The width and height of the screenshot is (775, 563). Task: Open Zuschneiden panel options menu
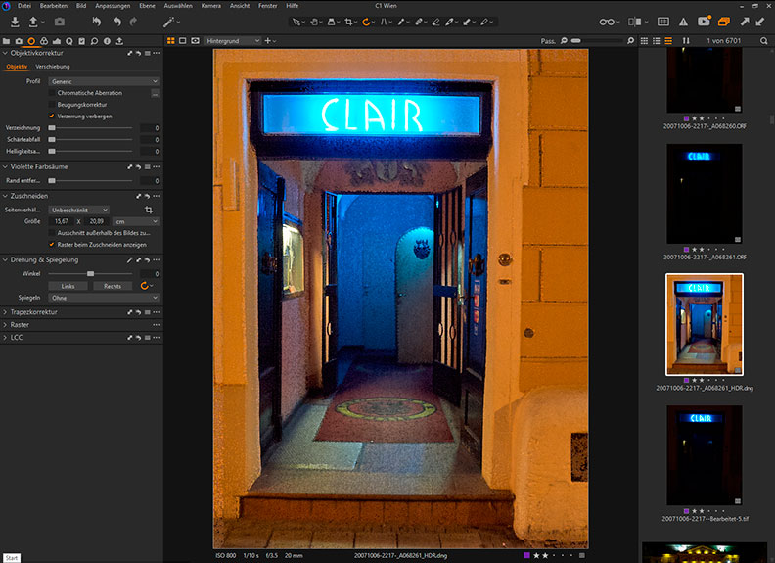(157, 196)
